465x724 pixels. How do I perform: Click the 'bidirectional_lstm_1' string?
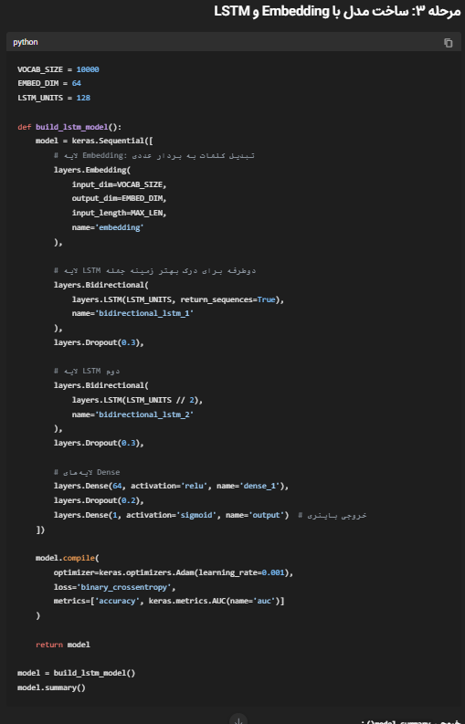pos(143,313)
